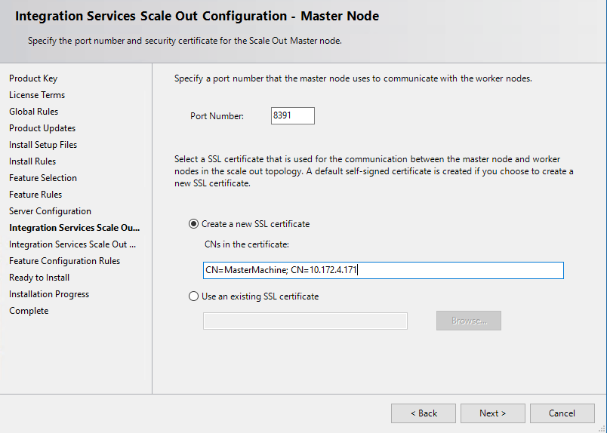Click the Next > button
The image size is (607, 433).
(x=492, y=413)
